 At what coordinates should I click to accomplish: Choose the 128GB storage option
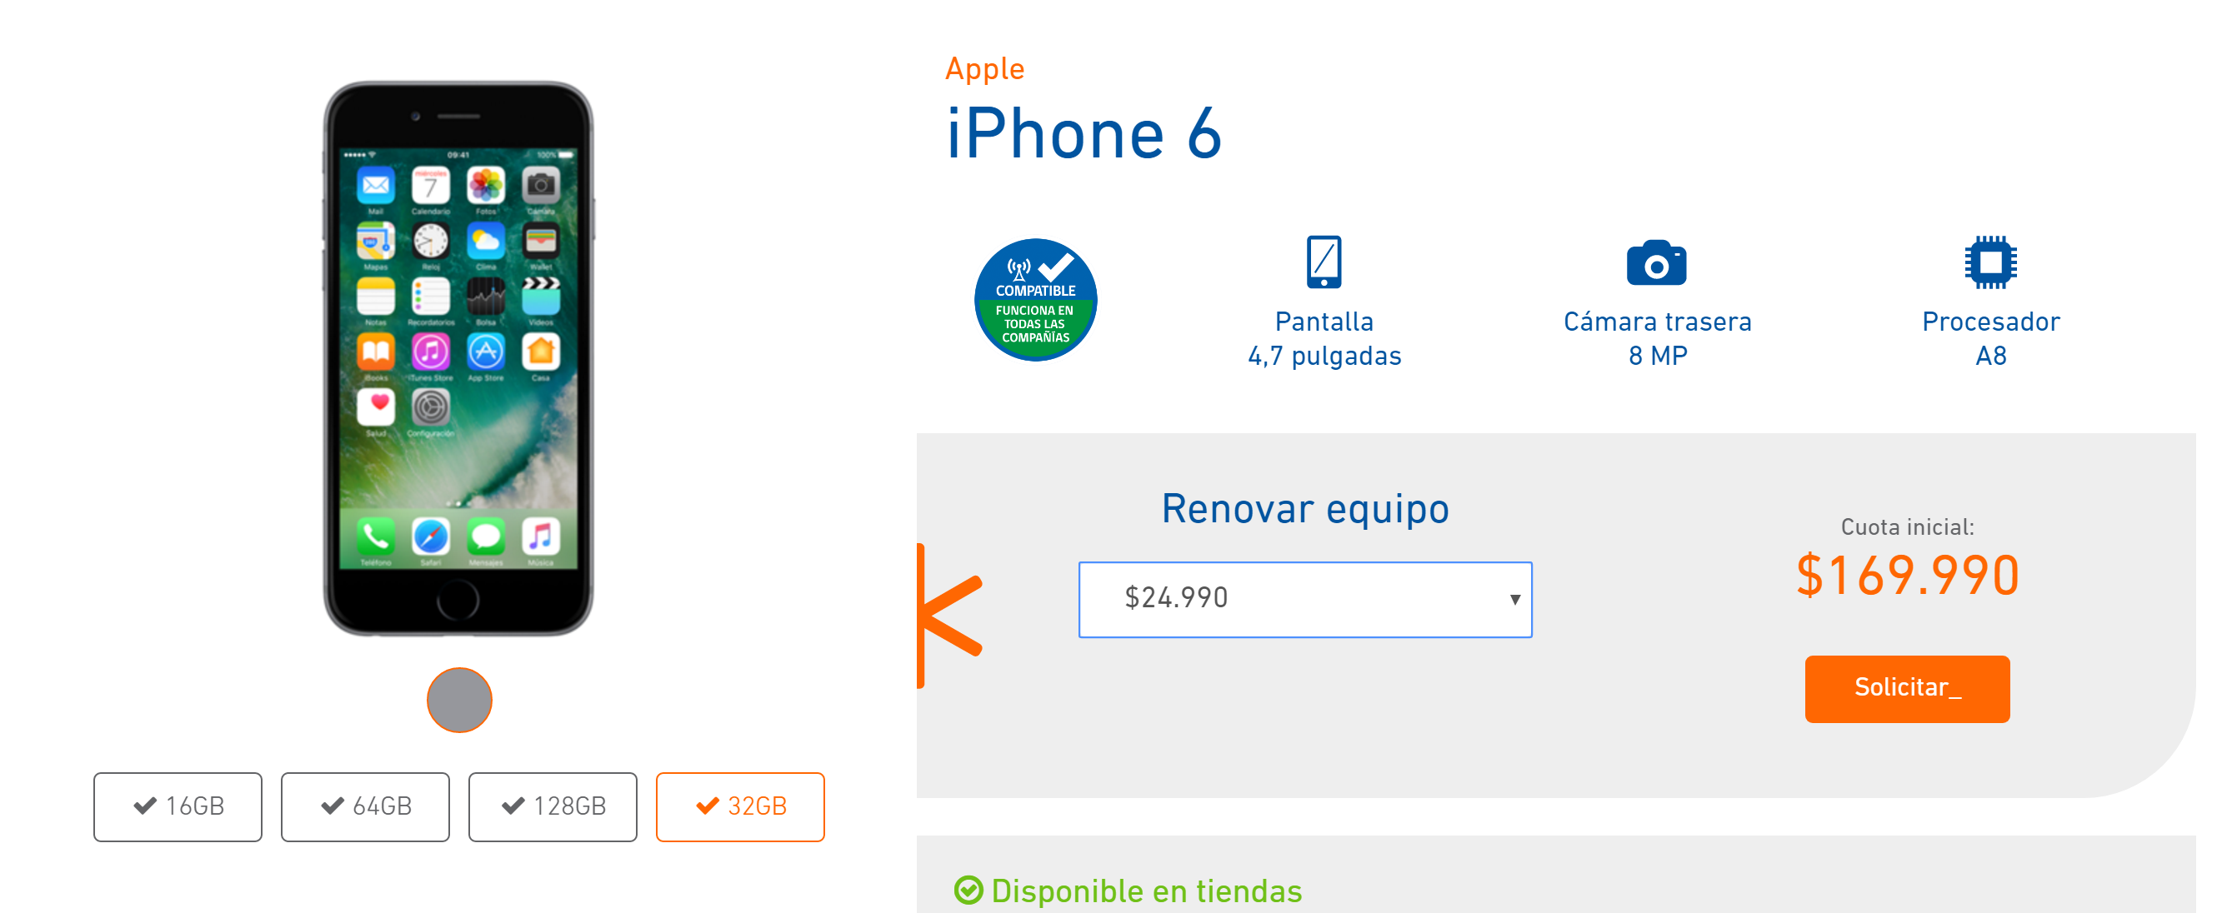(x=553, y=806)
